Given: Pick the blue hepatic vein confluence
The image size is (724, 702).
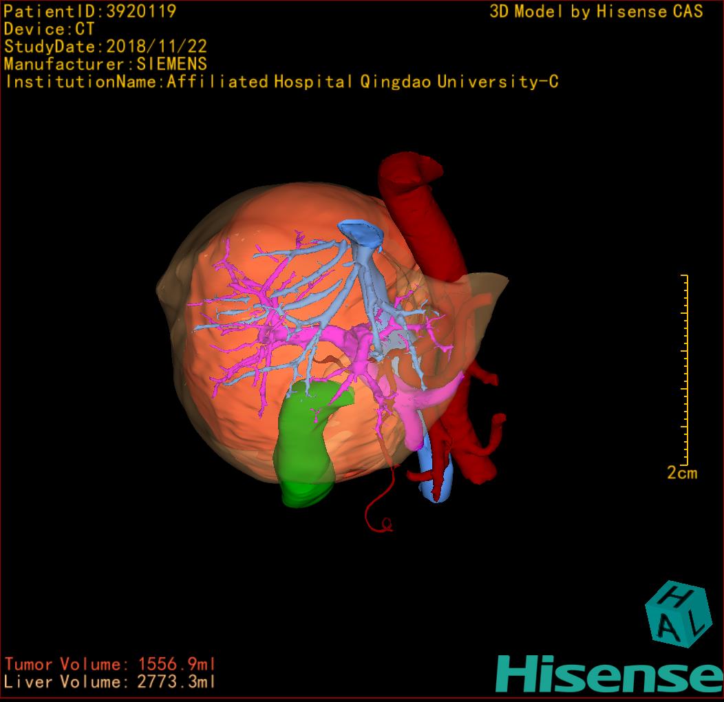Looking at the screenshot, I should pyautogui.click(x=362, y=234).
